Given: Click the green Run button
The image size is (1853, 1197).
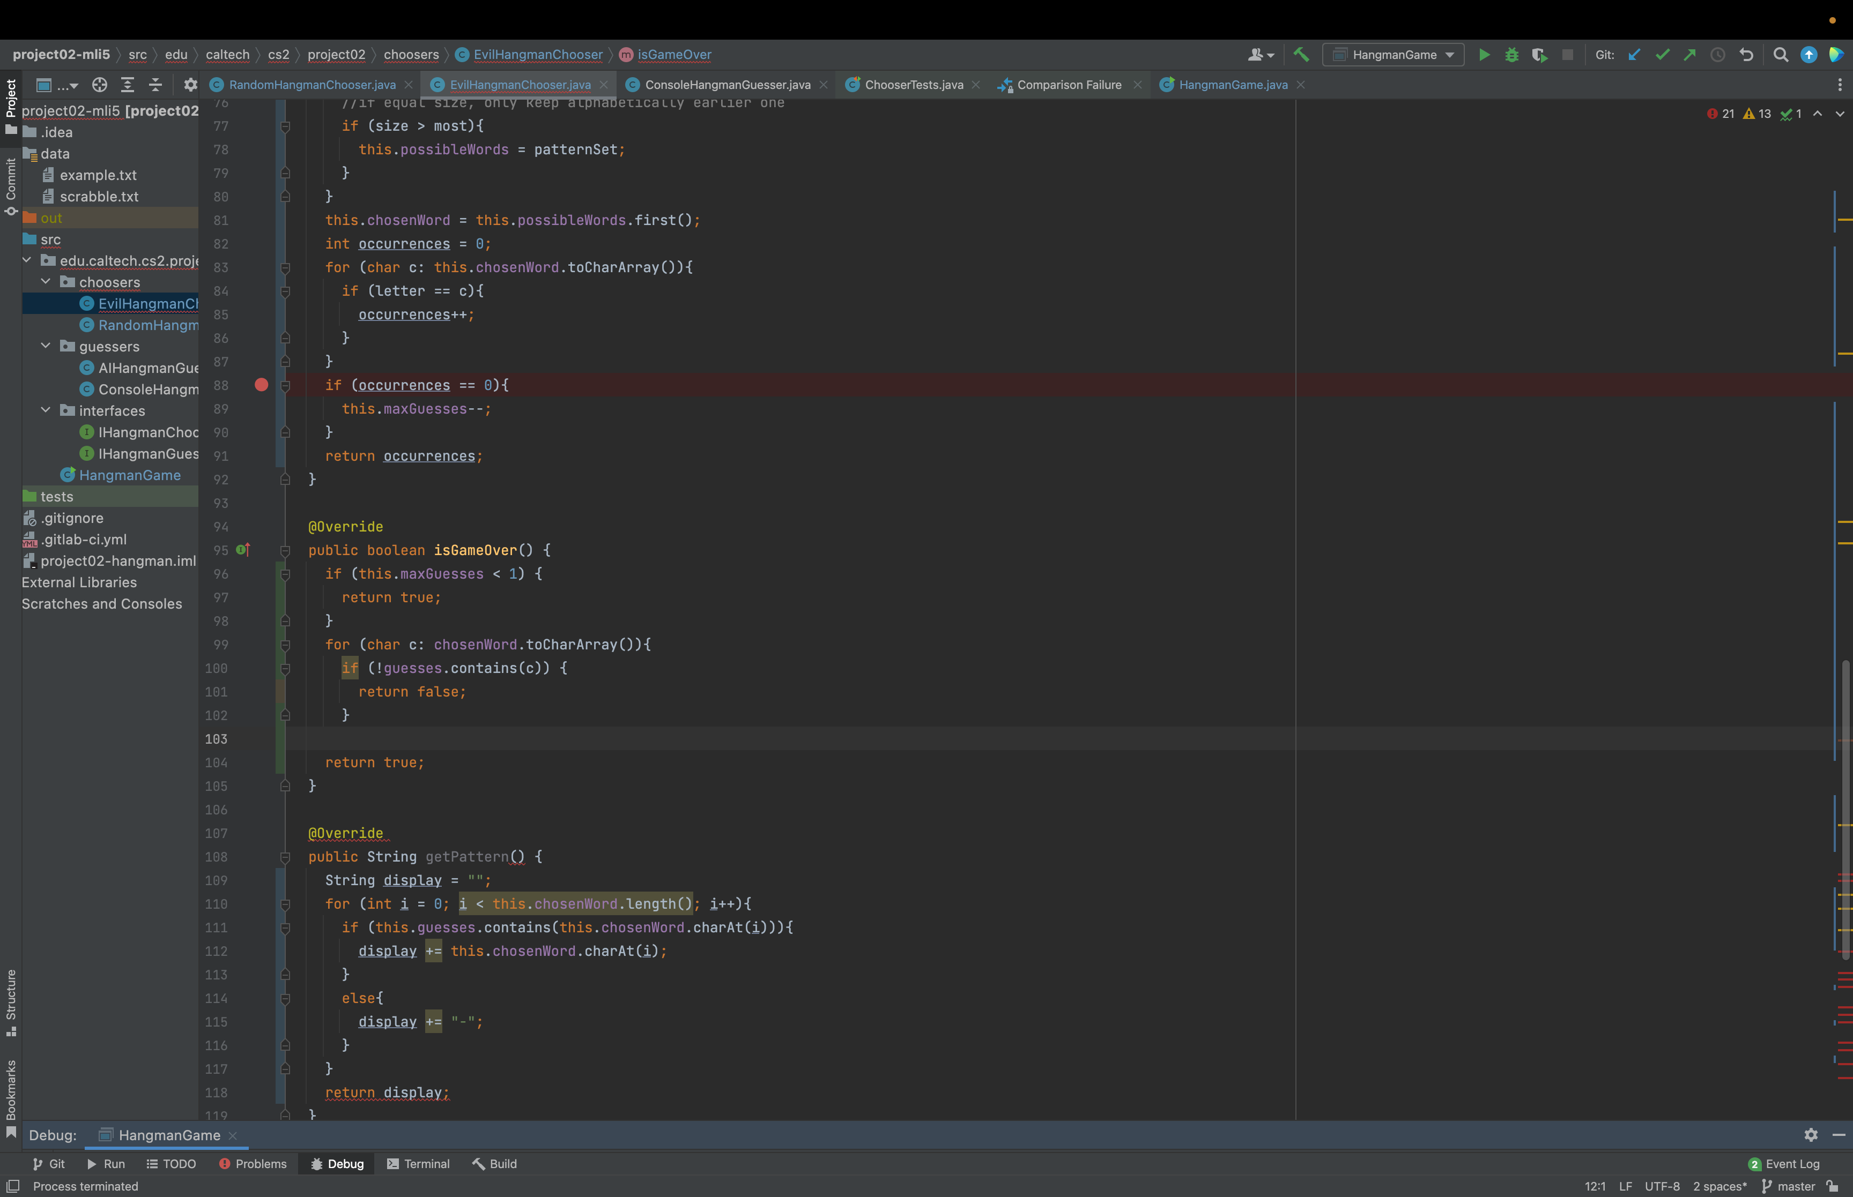Looking at the screenshot, I should [1484, 55].
